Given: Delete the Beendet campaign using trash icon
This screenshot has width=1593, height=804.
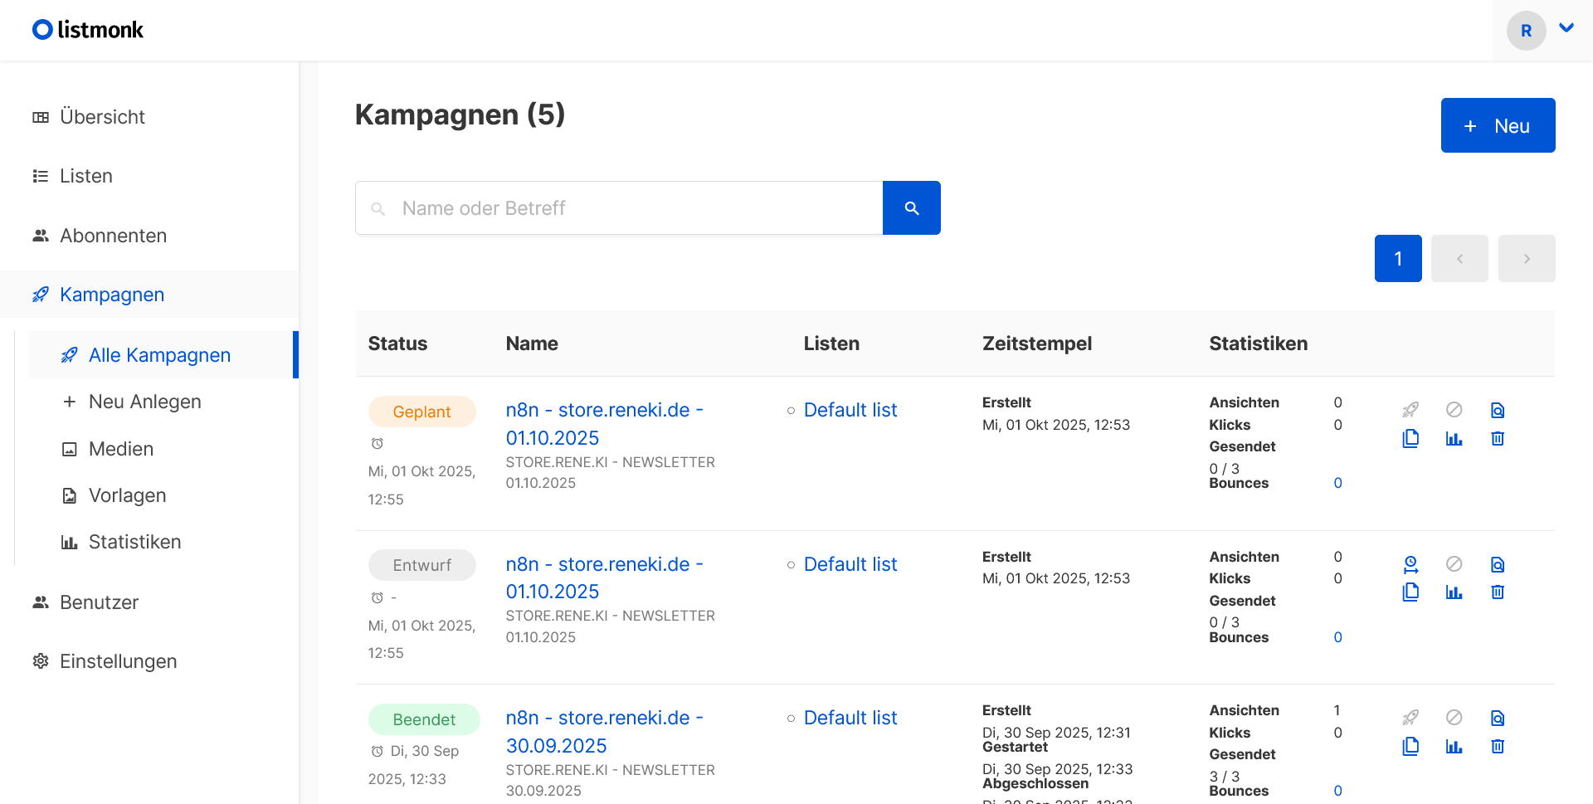Looking at the screenshot, I should tap(1497, 746).
